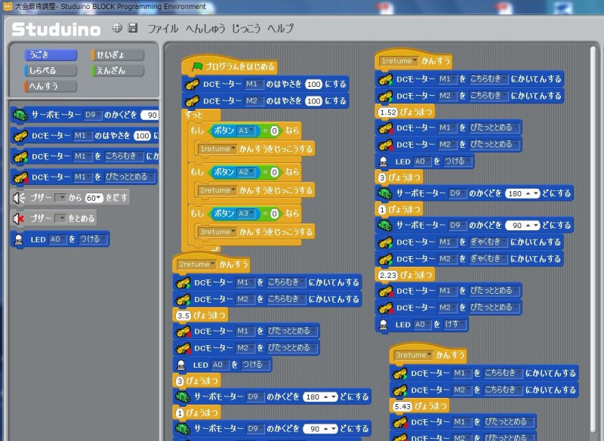Click the 3.5 びょうまつ wait value
Image resolution: width=604 pixels, height=441 pixels.
pos(183,316)
